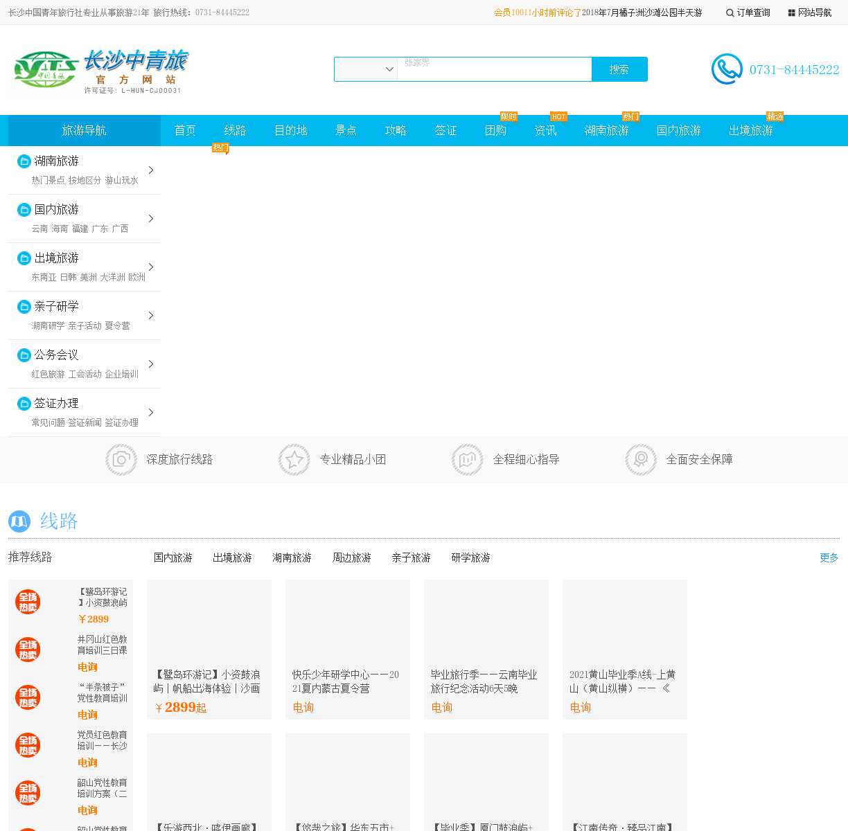Click the 深度旅行线路 camera icon
This screenshot has height=831, width=848.
click(121, 460)
